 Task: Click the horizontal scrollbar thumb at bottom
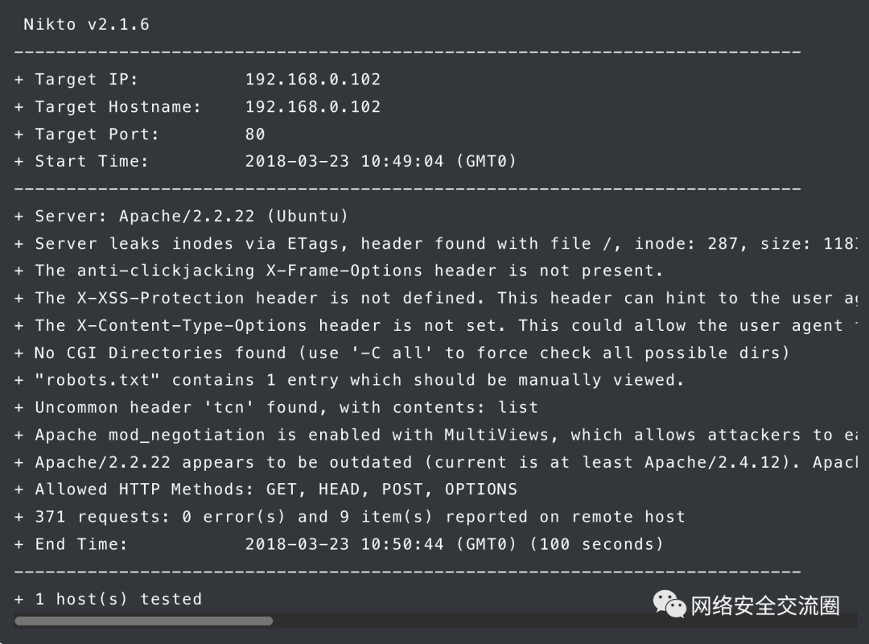pos(143,621)
